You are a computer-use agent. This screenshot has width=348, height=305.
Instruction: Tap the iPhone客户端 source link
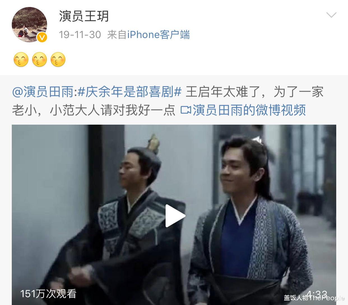tap(158, 35)
